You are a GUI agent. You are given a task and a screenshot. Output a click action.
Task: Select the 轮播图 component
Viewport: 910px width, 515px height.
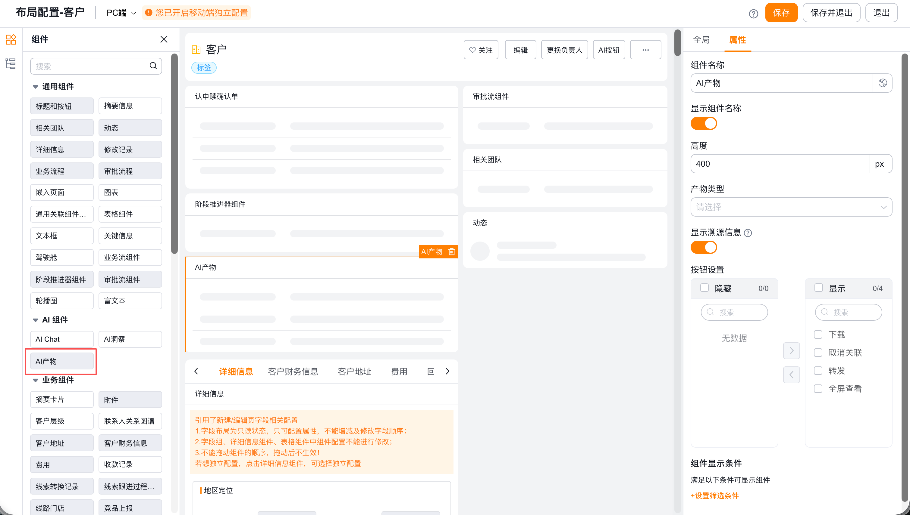[62, 301]
